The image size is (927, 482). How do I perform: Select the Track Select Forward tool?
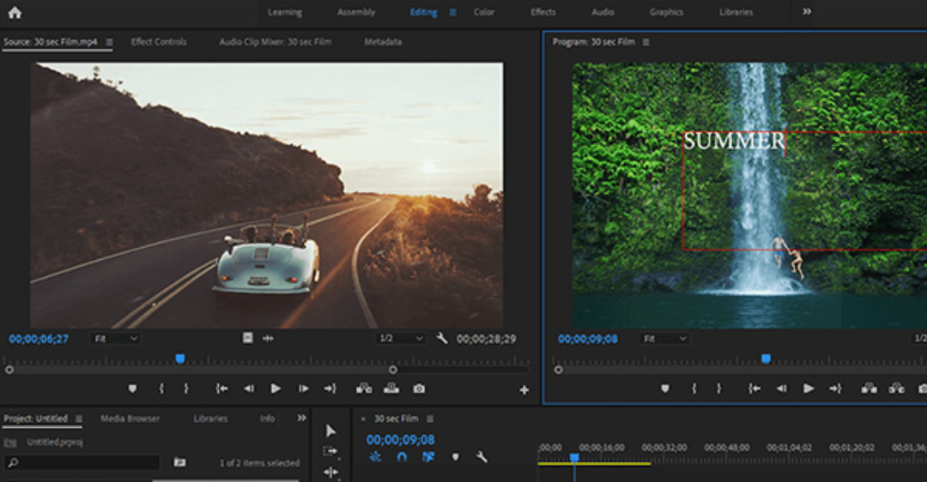(330, 452)
